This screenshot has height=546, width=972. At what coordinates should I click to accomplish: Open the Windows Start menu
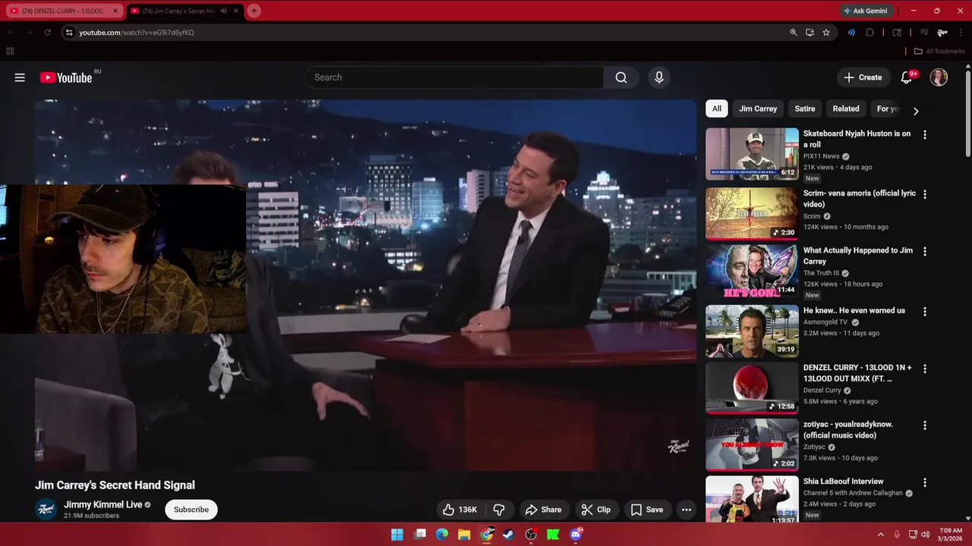tap(397, 535)
